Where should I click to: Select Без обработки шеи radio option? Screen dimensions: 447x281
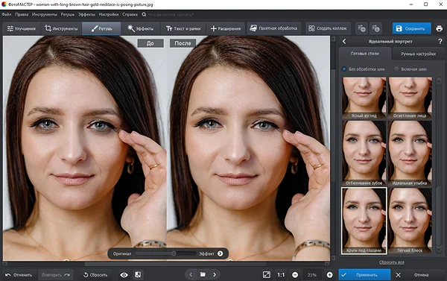click(x=364, y=69)
